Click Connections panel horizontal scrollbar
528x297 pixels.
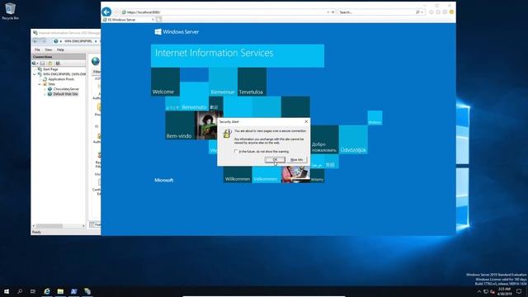pyautogui.click(x=59, y=226)
